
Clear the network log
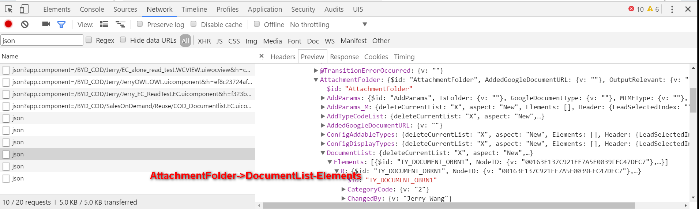[x=25, y=24]
